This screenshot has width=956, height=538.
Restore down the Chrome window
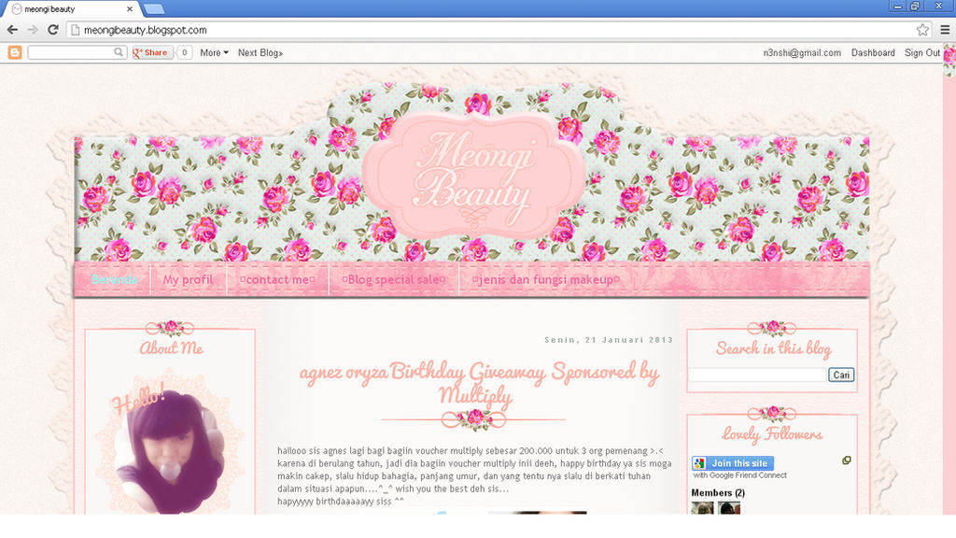pos(915,7)
